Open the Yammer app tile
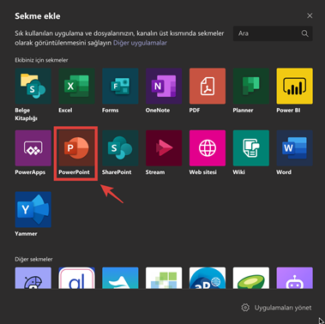325x324 pixels. point(33,209)
